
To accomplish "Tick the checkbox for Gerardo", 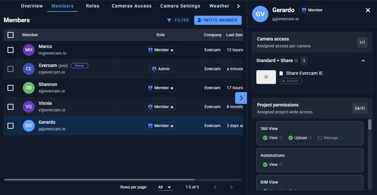I will pyautogui.click(x=10, y=126).
